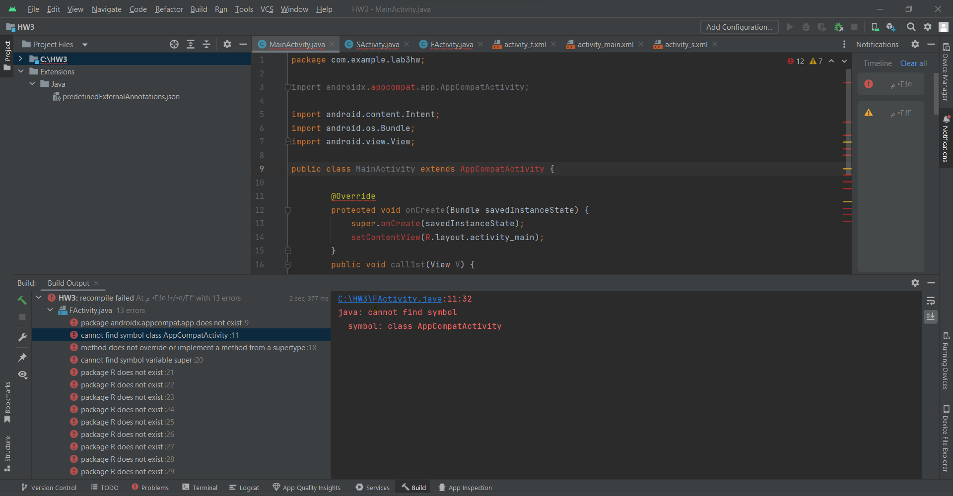Image resolution: width=953 pixels, height=496 pixels.
Task: Open the C:\HW3\FActivity.java error link
Action: point(390,299)
